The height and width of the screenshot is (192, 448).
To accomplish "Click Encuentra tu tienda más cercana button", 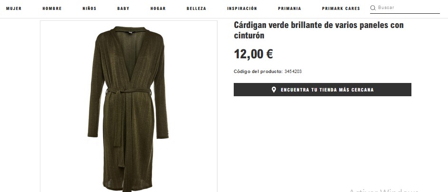I will pyautogui.click(x=322, y=90).
